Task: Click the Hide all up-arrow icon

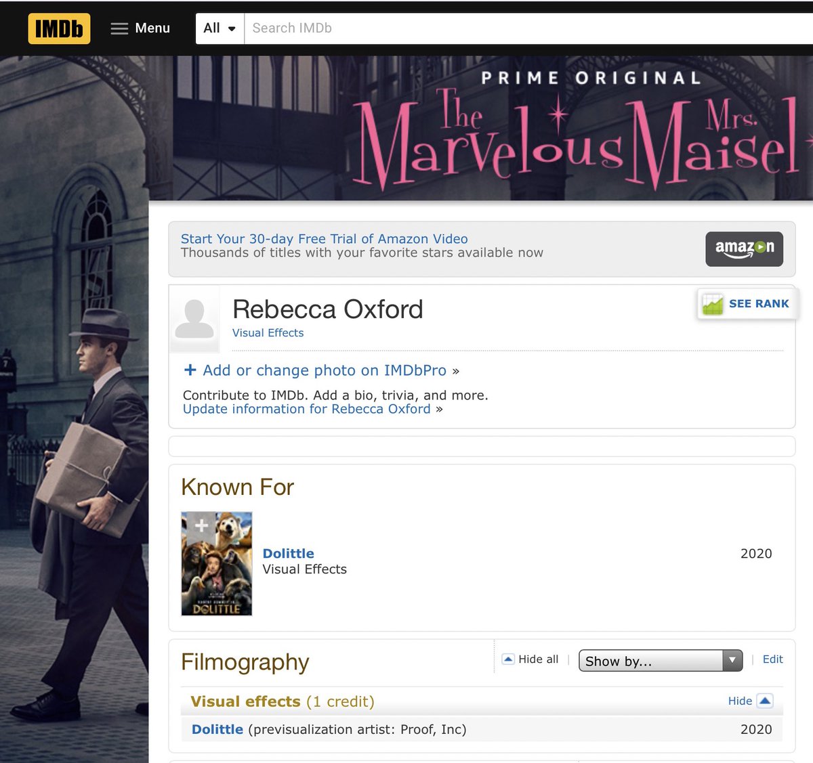Action: click(508, 659)
